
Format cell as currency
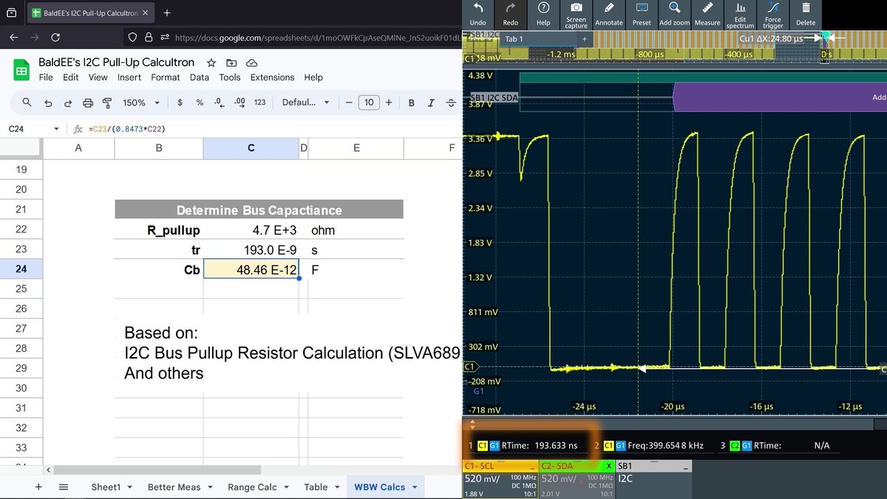pos(180,103)
